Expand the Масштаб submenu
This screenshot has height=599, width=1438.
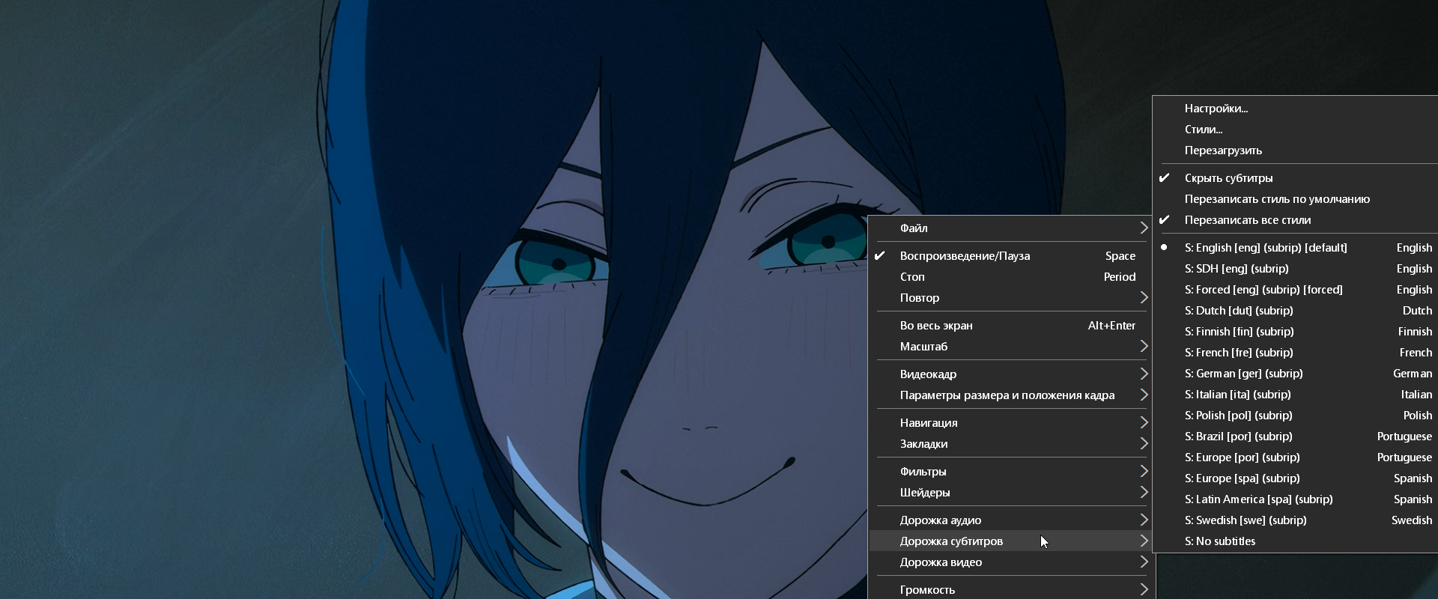pyautogui.click(x=1011, y=347)
